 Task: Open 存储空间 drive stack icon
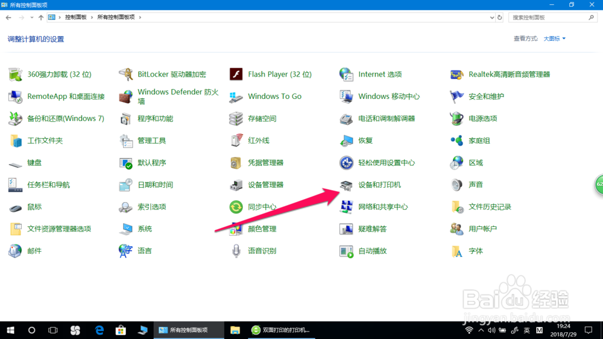[236, 118]
